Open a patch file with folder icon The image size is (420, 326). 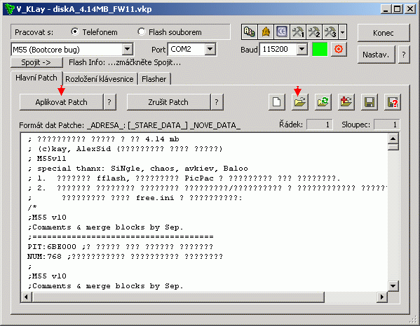[x=299, y=102]
